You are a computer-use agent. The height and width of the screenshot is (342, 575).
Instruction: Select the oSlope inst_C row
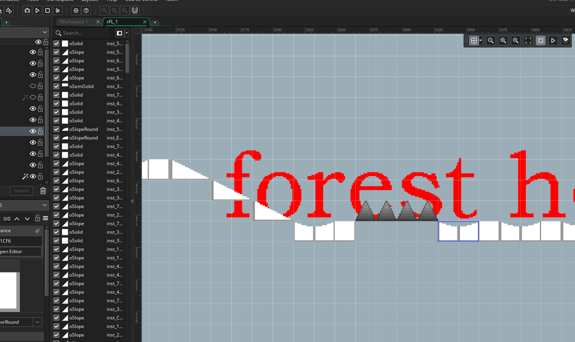click(89, 318)
